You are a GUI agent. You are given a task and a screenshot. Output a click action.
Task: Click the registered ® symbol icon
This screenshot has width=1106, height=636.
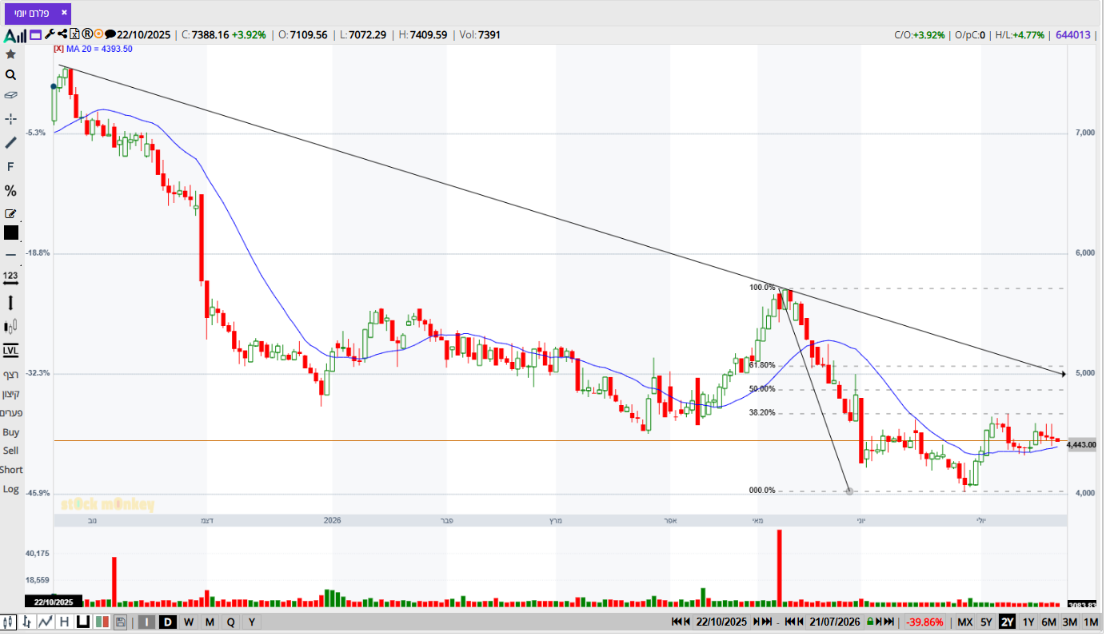(86, 34)
